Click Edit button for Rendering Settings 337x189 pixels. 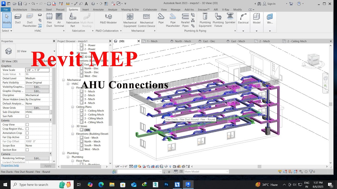tap(37, 158)
